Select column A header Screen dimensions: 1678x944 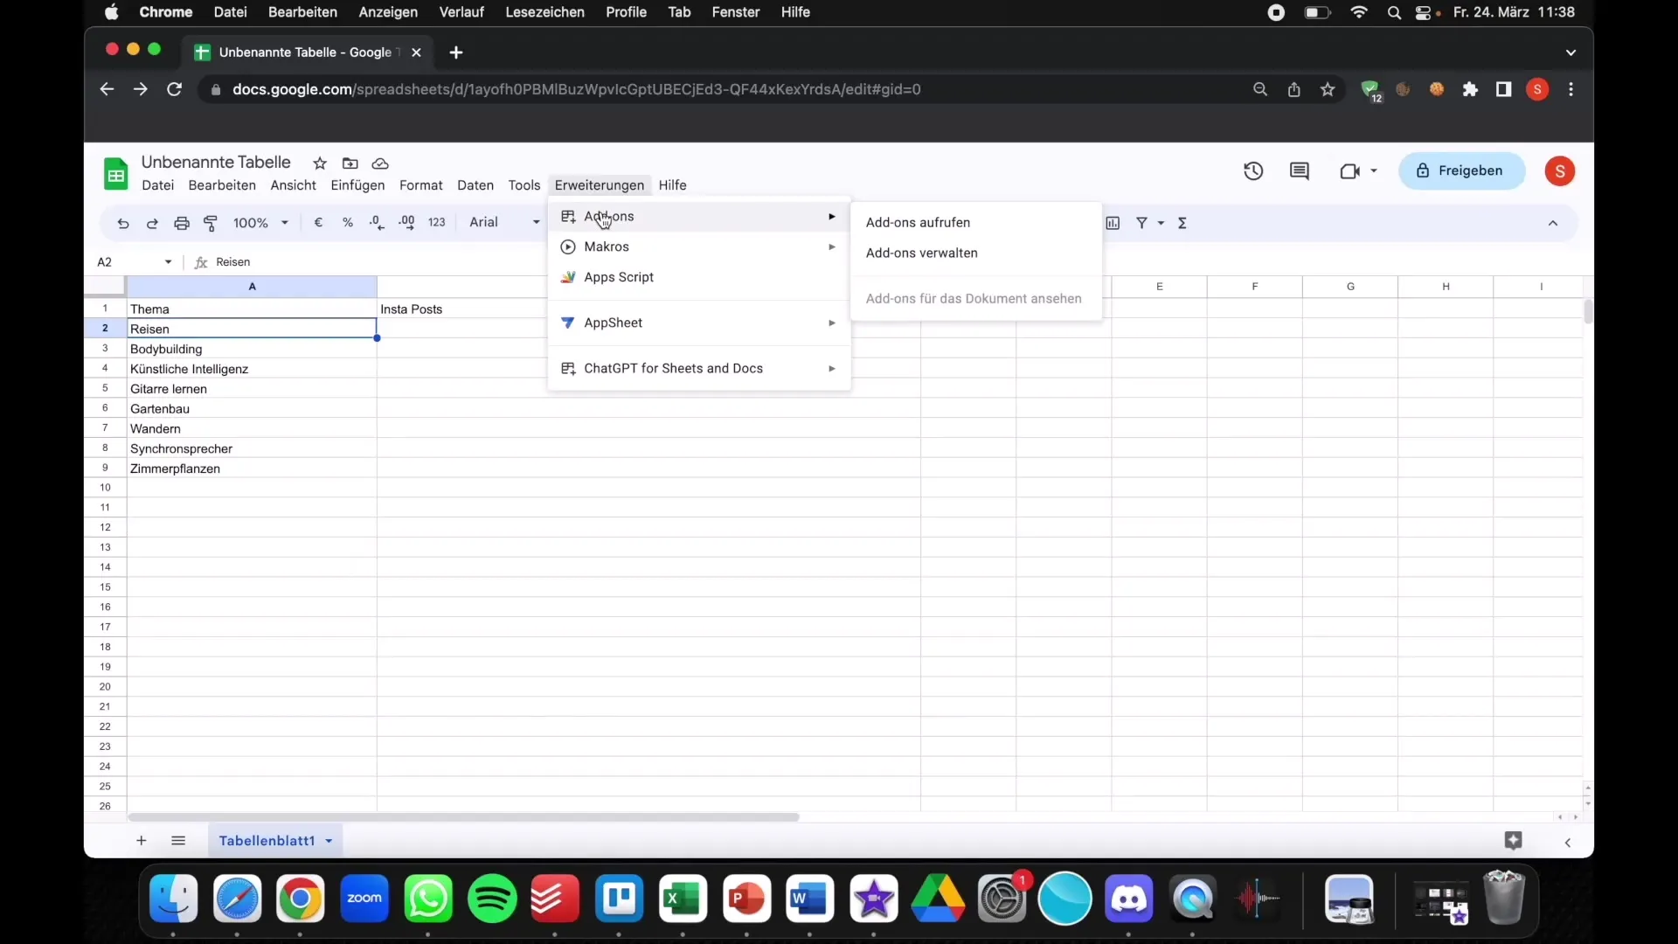click(252, 287)
